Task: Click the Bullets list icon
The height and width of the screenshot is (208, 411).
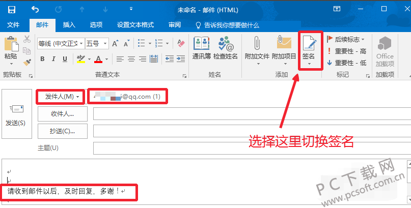Action: [141, 43]
